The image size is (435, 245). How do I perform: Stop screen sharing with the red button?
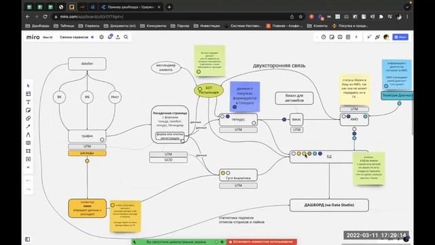click(x=262, y=242)
